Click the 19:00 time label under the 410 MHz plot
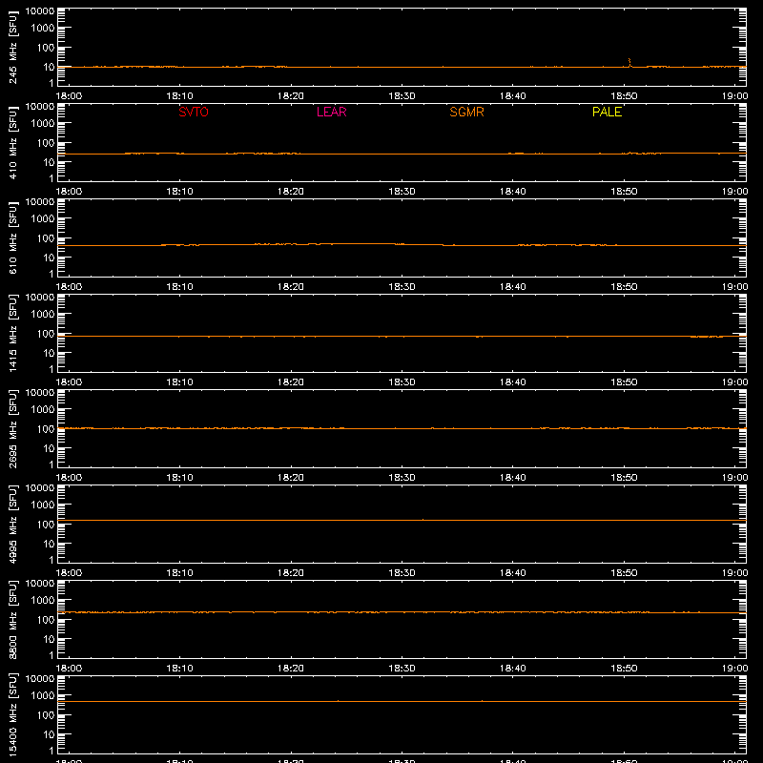763x763 pixels. (x=734, y=192)
